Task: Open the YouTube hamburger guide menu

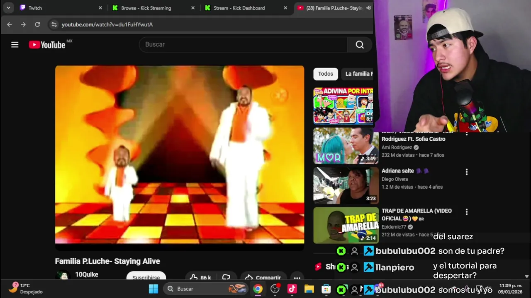Action: (x=15, y=45)
